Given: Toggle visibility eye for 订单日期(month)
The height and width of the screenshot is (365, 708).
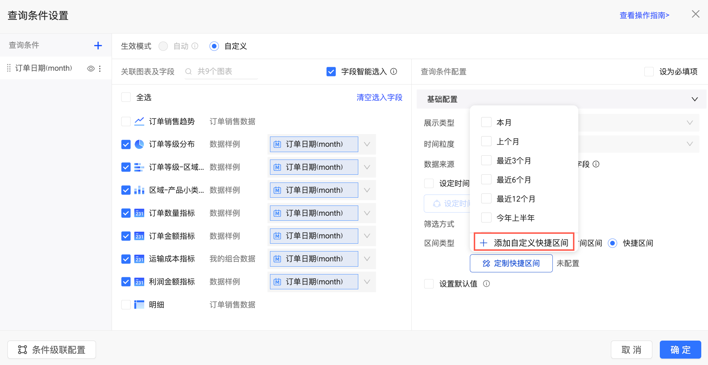Looking at the screenshot, I should click(x=91, y=69).
